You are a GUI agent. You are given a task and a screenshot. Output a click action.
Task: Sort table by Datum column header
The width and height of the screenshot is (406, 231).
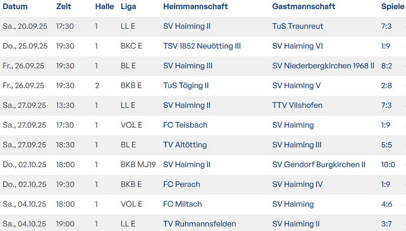click(15, 6)
